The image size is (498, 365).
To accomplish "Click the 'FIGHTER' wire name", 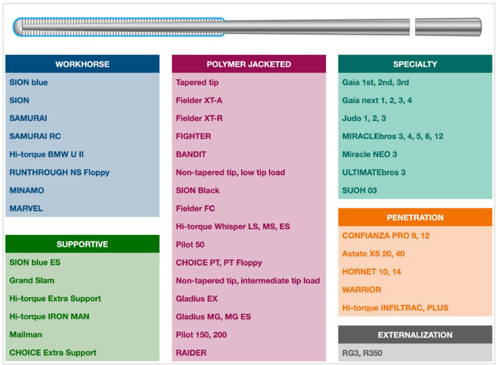I will click(x=194, y=136).
